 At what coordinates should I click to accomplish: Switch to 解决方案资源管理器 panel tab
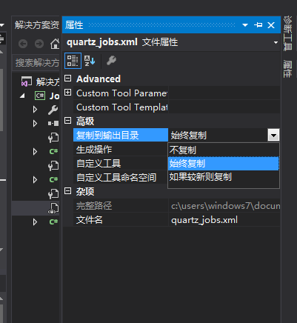pyautogui.click(x=36, y=25)
